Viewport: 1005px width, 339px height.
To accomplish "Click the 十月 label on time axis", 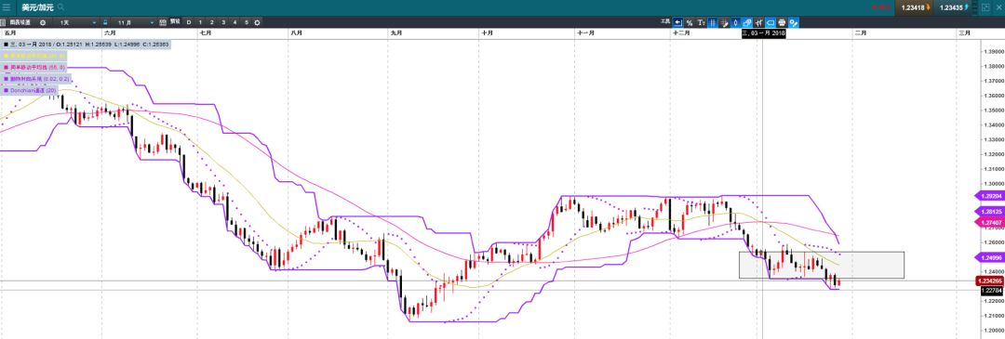I will [x=487, y=33].
